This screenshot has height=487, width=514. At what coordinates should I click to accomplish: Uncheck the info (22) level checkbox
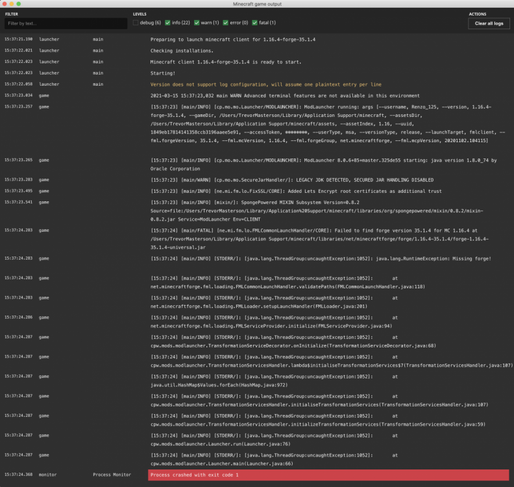167,23
